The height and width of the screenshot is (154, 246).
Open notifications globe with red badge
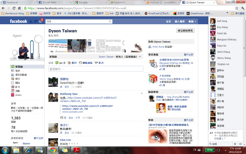coord(41,21)
